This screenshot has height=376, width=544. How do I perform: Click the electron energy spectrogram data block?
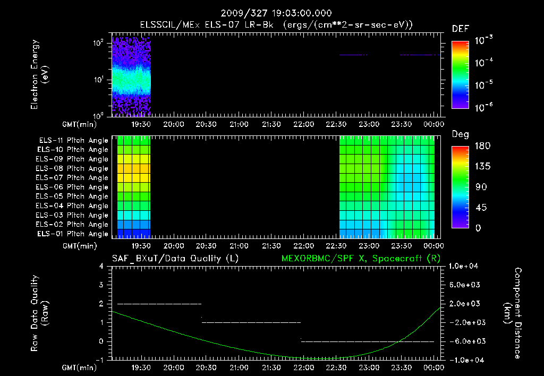pos(132,76)
